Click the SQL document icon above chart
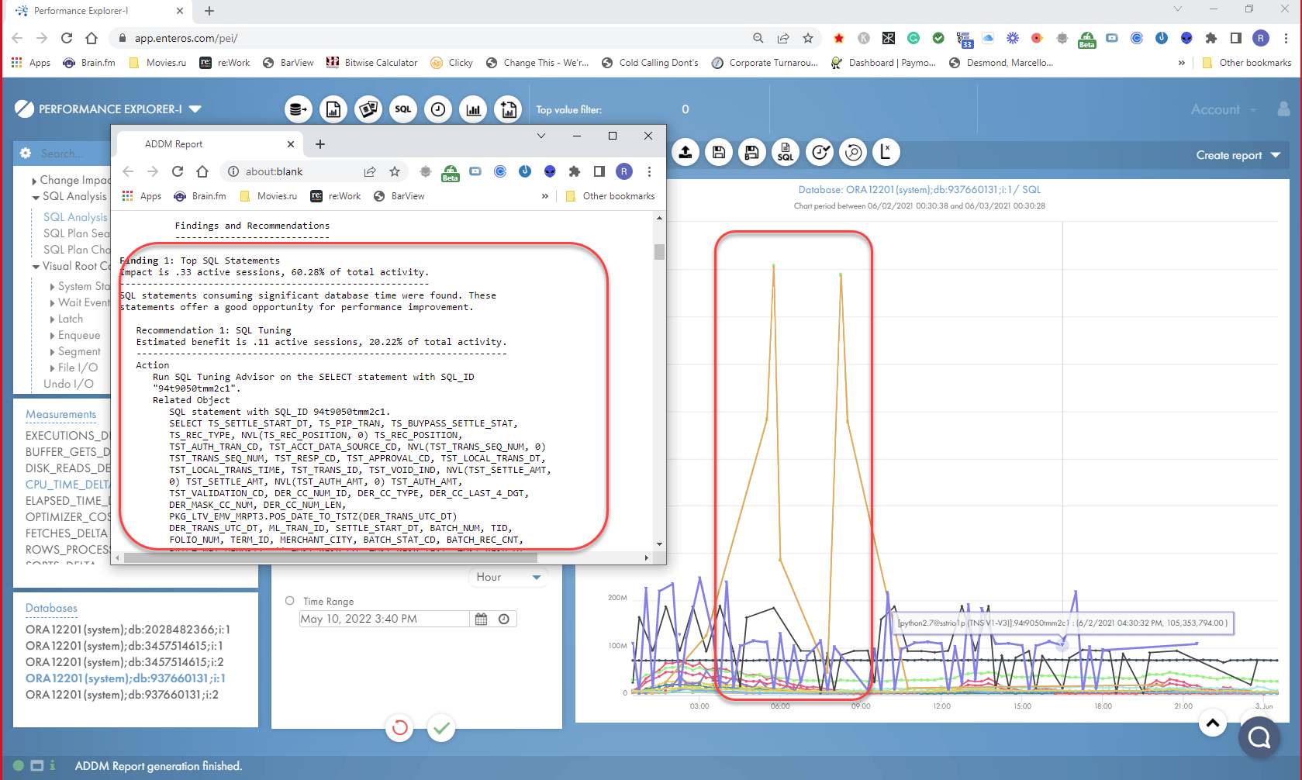This screenshot has width=1302, height=780. click(786, 153)
